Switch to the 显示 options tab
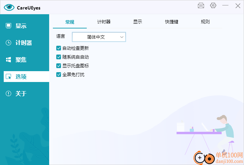Screen dimensions: 244x165 tap(138, 22)
